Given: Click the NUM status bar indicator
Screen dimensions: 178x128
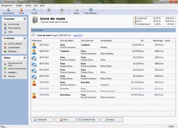Looking at the screenshot, I should click(171, 127).
